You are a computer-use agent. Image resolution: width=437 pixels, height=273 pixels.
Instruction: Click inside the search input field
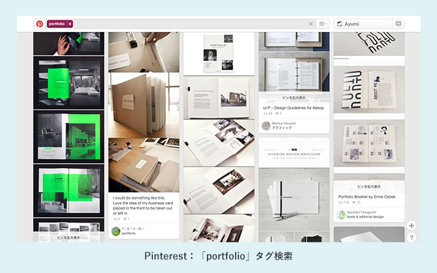tap(191, 24)
